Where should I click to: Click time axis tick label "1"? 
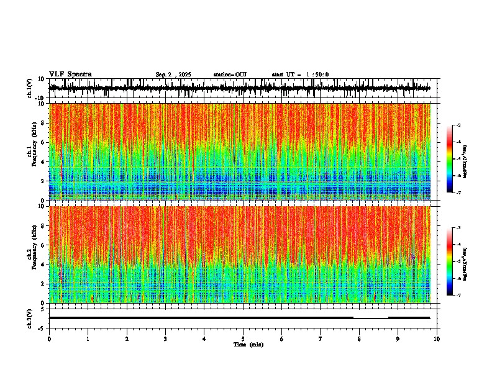(x=88, y=339)
